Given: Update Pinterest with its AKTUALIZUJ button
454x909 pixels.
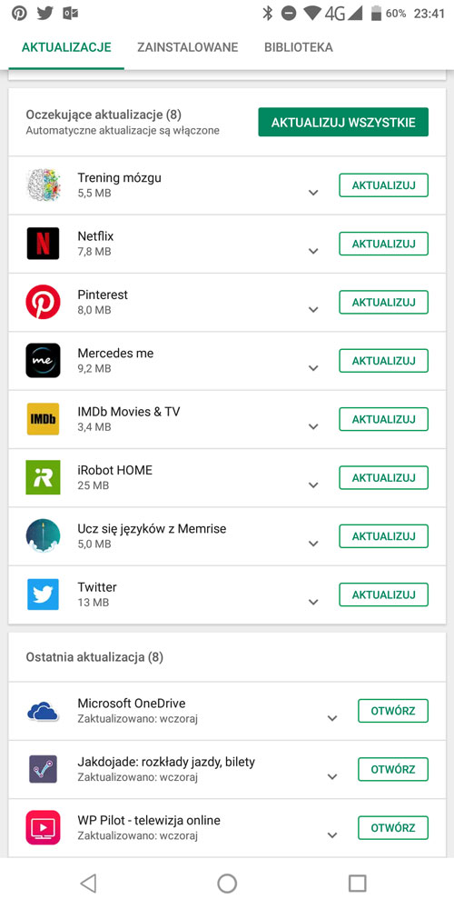Looking at the screenshot, I should coord(383,302).
